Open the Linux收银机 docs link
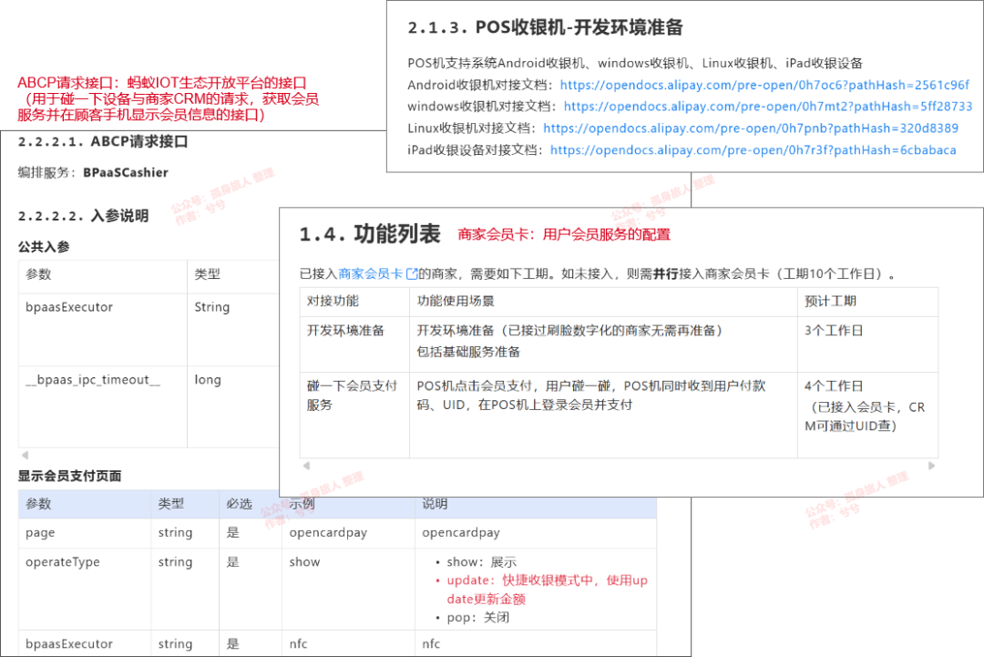This screenshot has width=984, height=657. pyautogui.click(x=751, y=128)
